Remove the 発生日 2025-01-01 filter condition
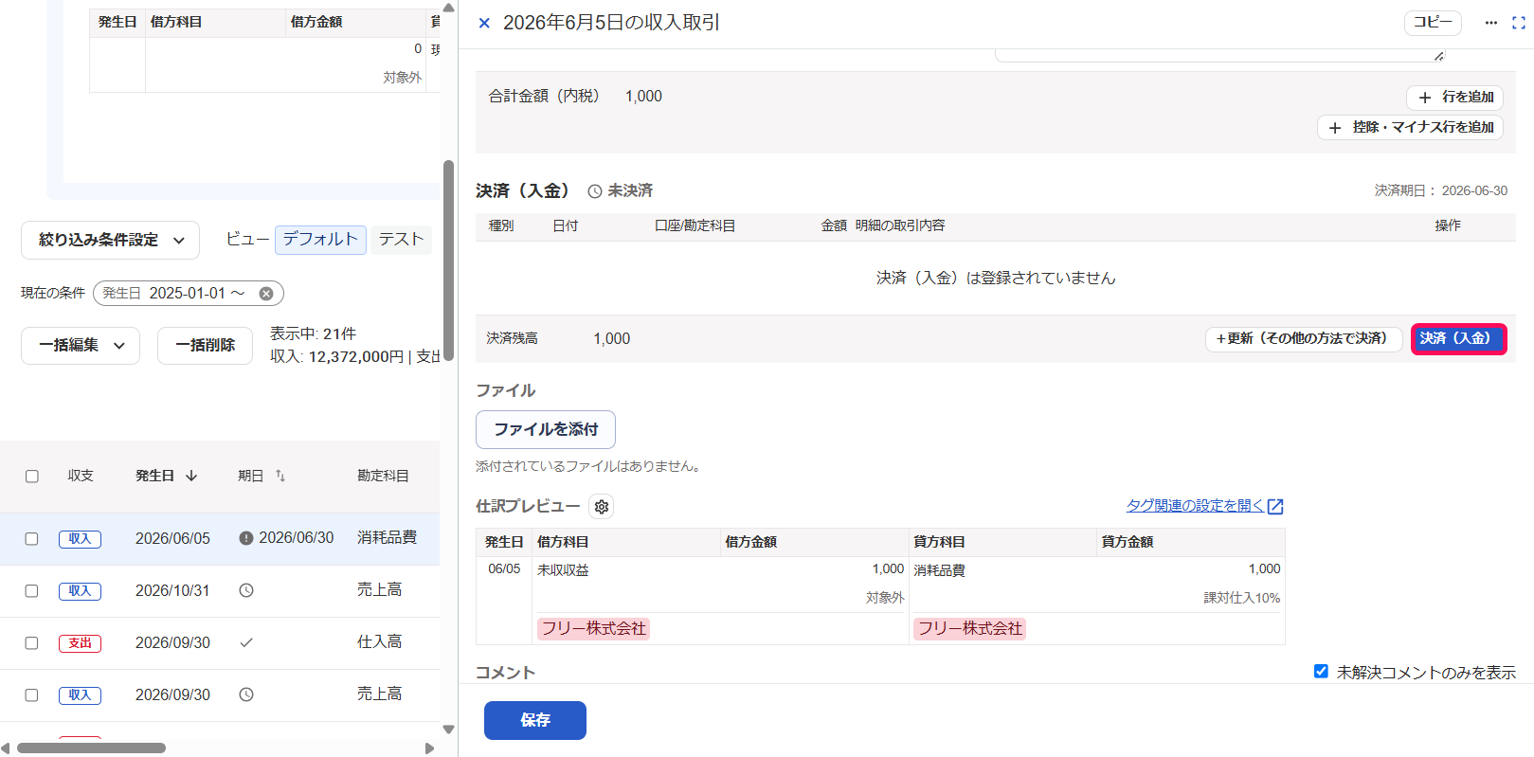The width and height of the screenshot is (1534, 757). (x=266, y=294)
